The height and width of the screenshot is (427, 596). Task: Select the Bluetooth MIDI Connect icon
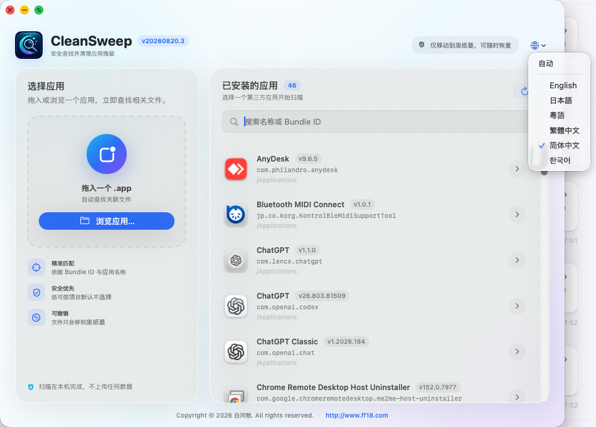coord(236,215)
